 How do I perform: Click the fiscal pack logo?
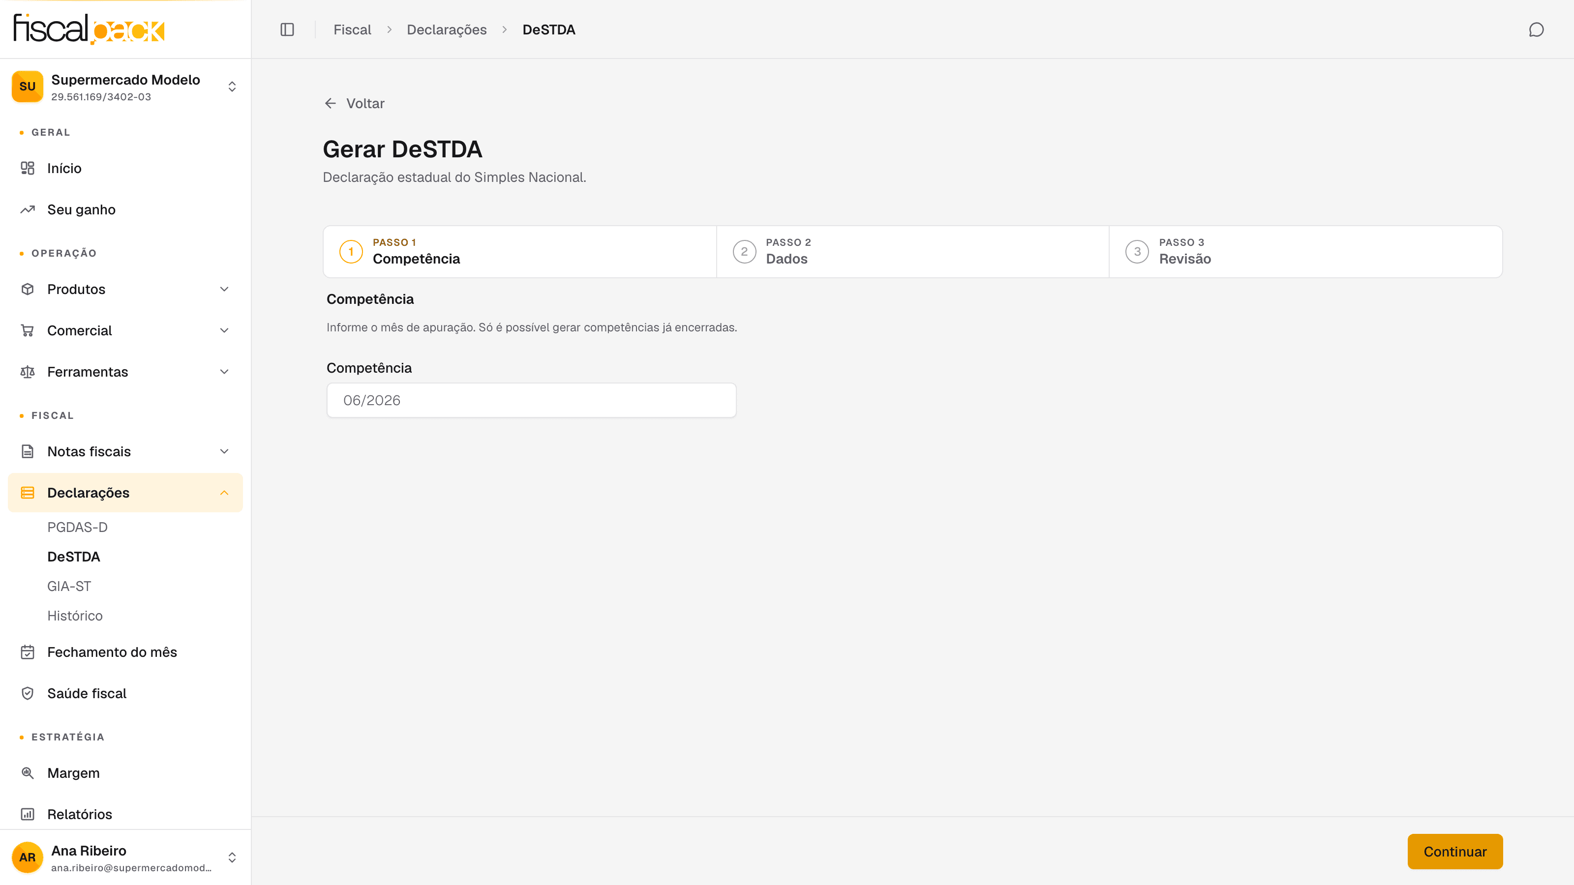(x=89, y=29)
